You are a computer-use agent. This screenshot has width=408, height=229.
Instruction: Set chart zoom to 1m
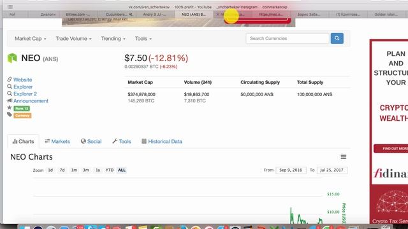coord(74,170)
